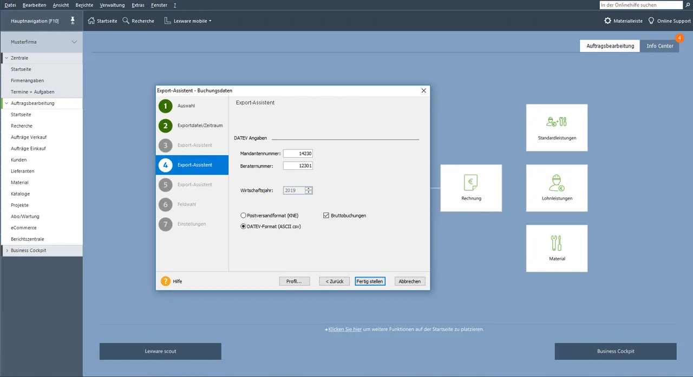Click the Lexware mobile icon

point(168,21)
